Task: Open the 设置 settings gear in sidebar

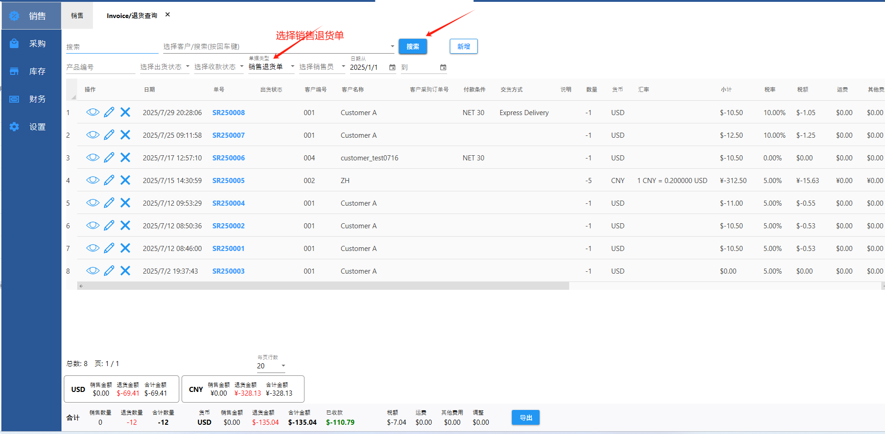Action: tap(14, 127)
